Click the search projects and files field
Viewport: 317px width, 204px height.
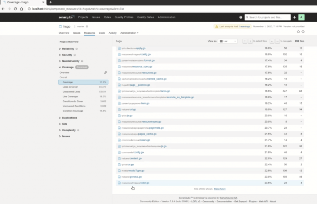point(268,17)
